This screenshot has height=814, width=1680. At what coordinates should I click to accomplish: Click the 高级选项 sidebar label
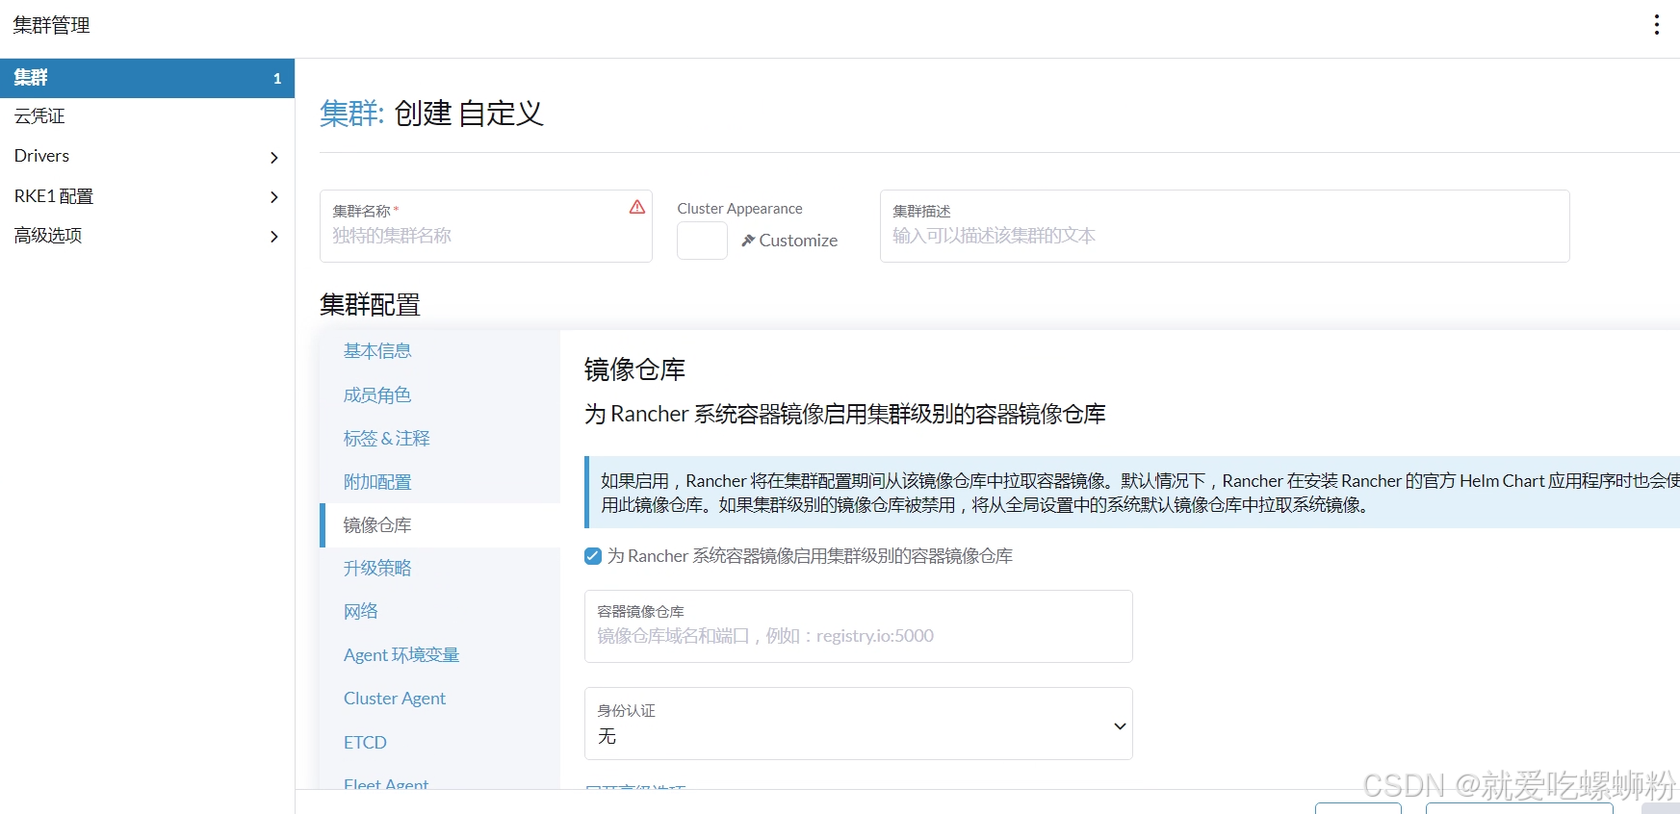tap(48, 236)
